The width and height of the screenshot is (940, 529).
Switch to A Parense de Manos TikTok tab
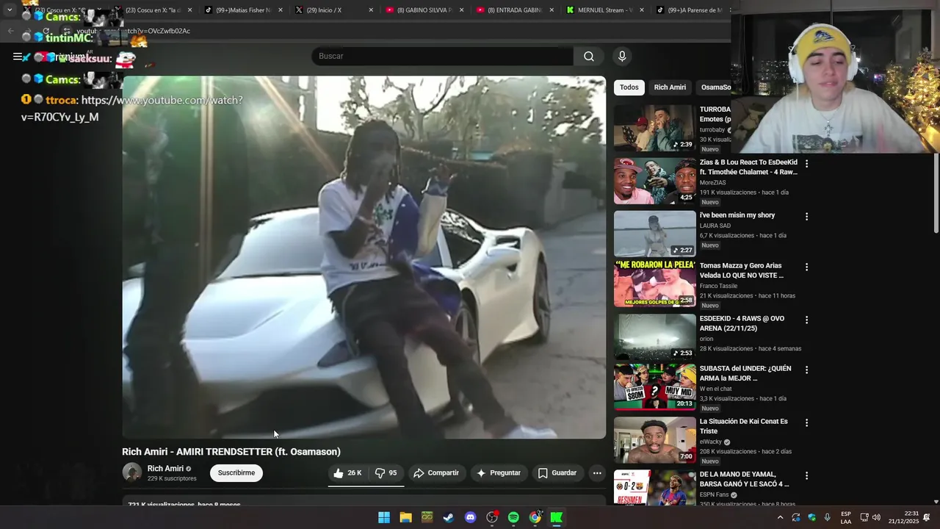coord(690,10)
